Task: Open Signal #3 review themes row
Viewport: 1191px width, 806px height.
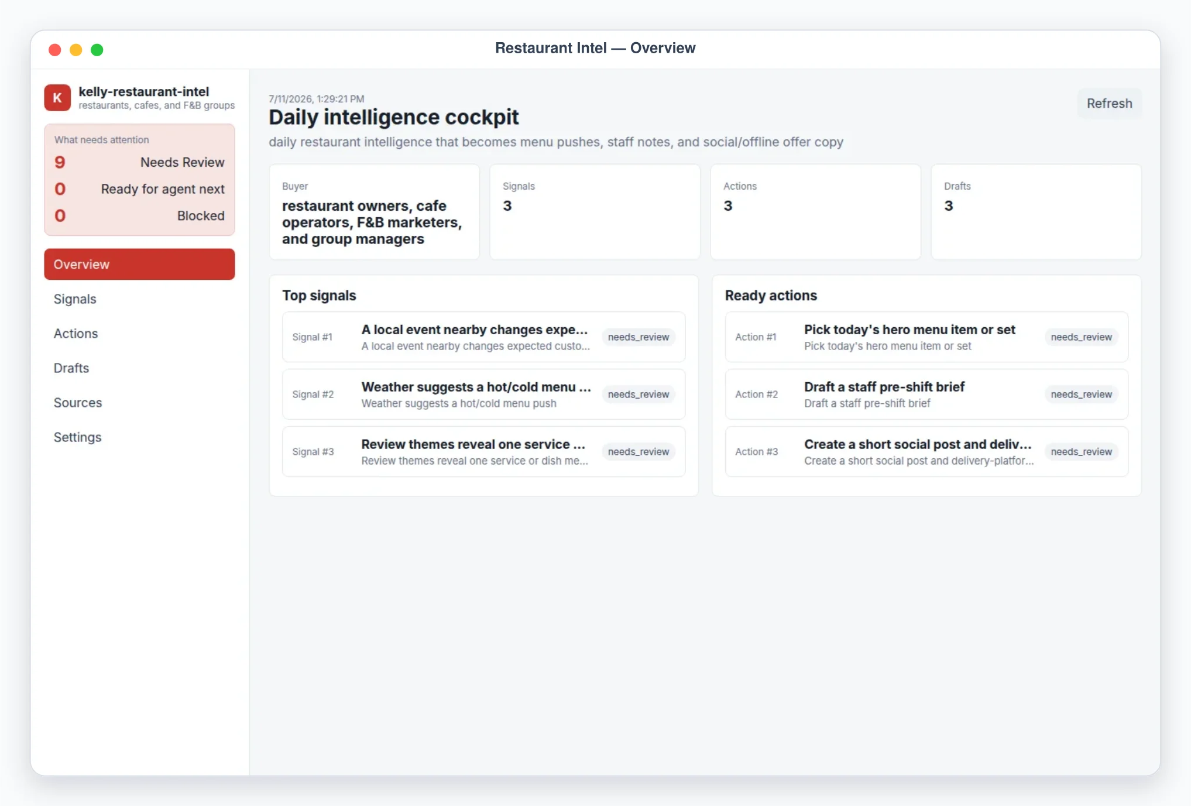Action: click(x=483, y=452)
